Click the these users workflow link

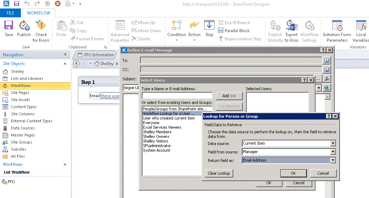coord(110,96)
